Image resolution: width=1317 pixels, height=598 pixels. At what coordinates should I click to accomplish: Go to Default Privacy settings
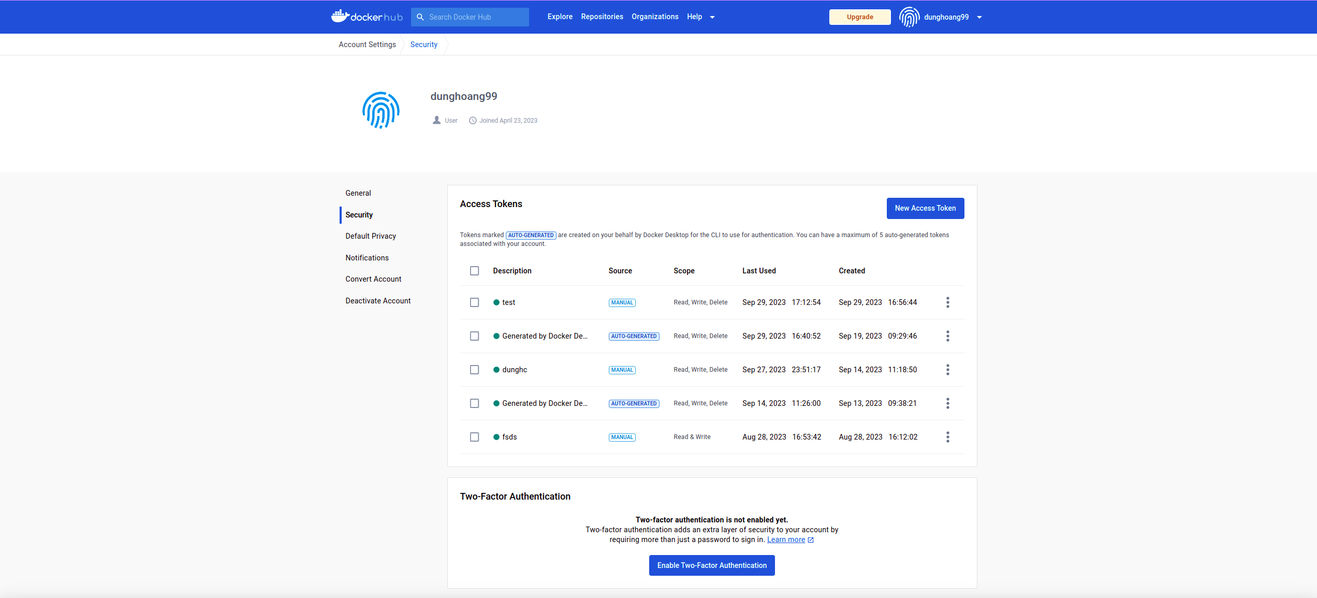371,236
